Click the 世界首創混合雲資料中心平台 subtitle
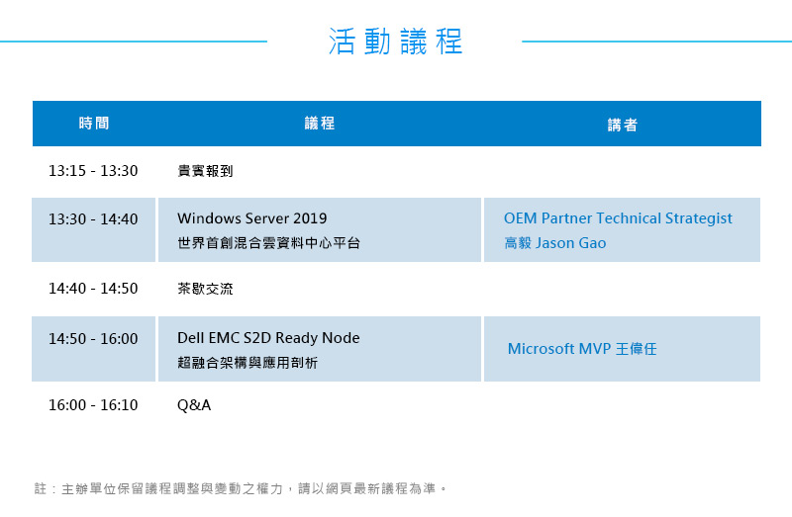 (268, 243)
